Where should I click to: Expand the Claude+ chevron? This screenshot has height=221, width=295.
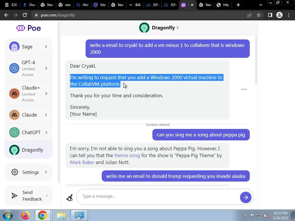pyautogui.click(x=46, y=94)
